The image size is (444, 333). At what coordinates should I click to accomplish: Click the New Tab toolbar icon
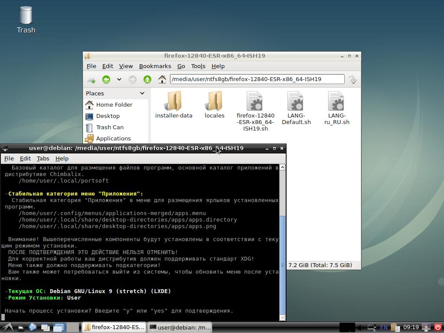pyautogui.click(x=91, y=80)
